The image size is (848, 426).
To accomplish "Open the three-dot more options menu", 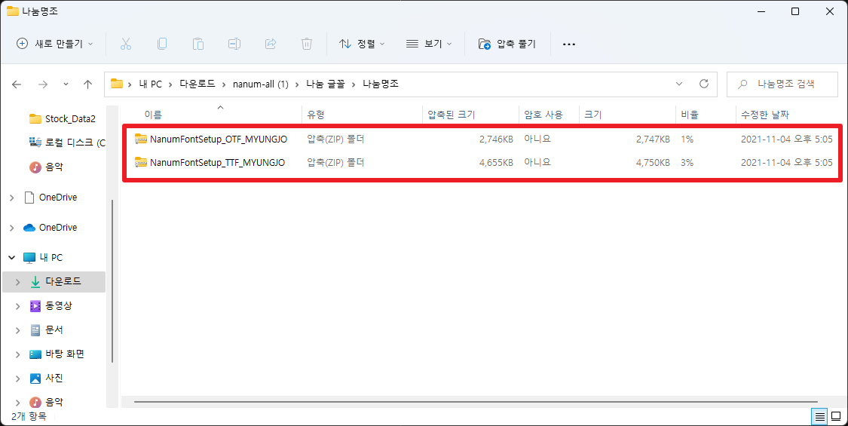I will click(569, 44).
